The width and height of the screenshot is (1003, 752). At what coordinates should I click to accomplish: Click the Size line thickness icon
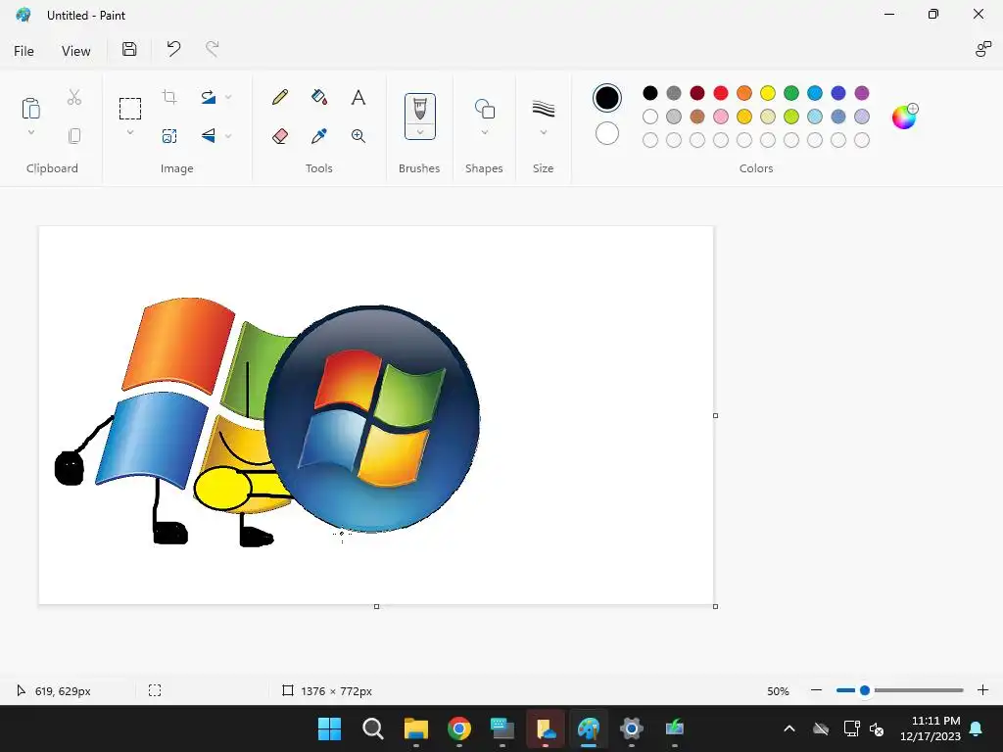[543, 109]
